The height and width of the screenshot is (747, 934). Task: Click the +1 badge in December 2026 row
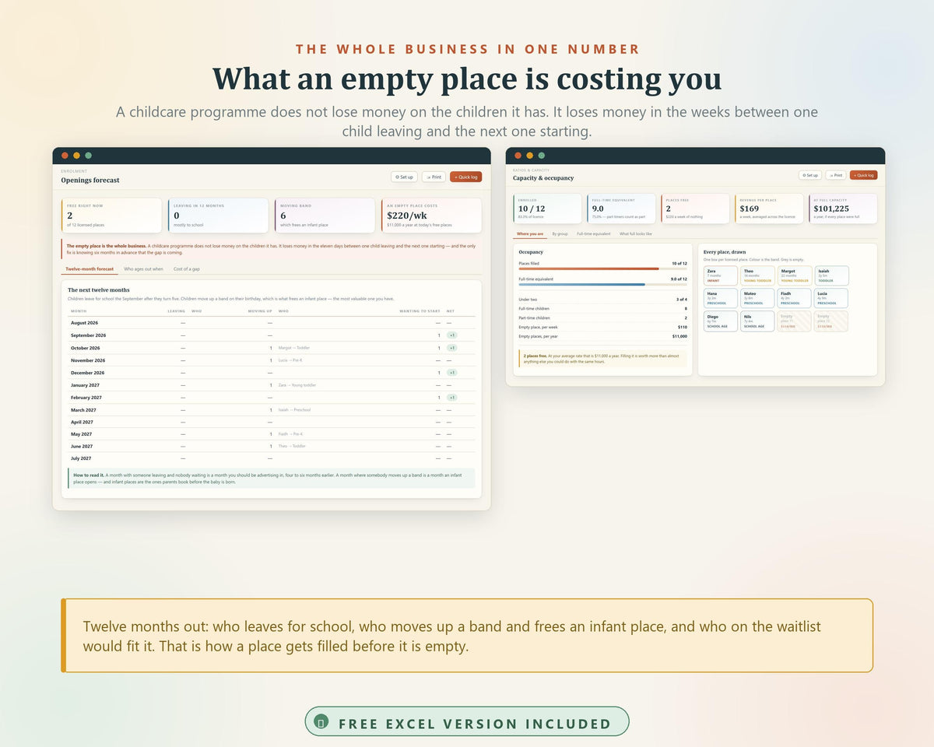coord(451,373)
